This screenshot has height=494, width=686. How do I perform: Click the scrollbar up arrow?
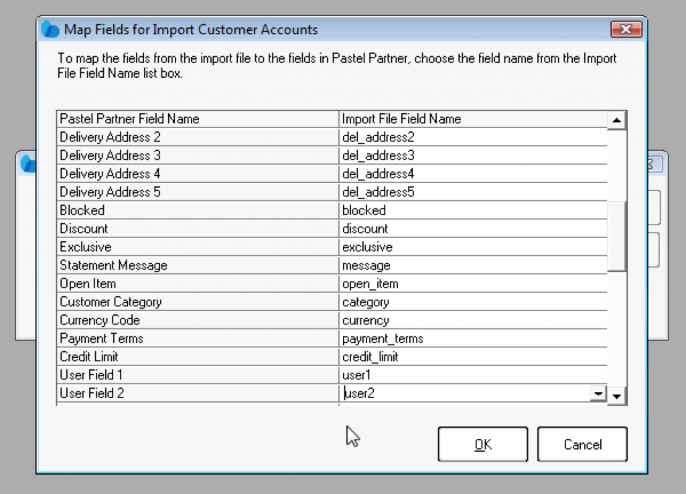click(616, 121)
